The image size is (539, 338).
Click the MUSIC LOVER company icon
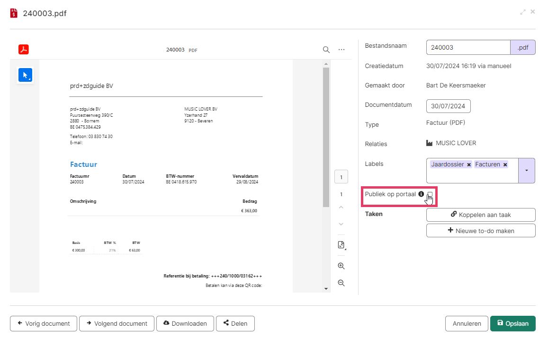[x=429, y=143]
